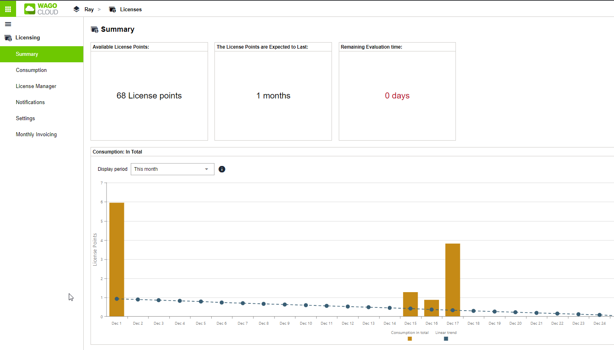614x350 pixels.
Task: Click the Display period dropdown arrow
Action: [x=206, y=169]
